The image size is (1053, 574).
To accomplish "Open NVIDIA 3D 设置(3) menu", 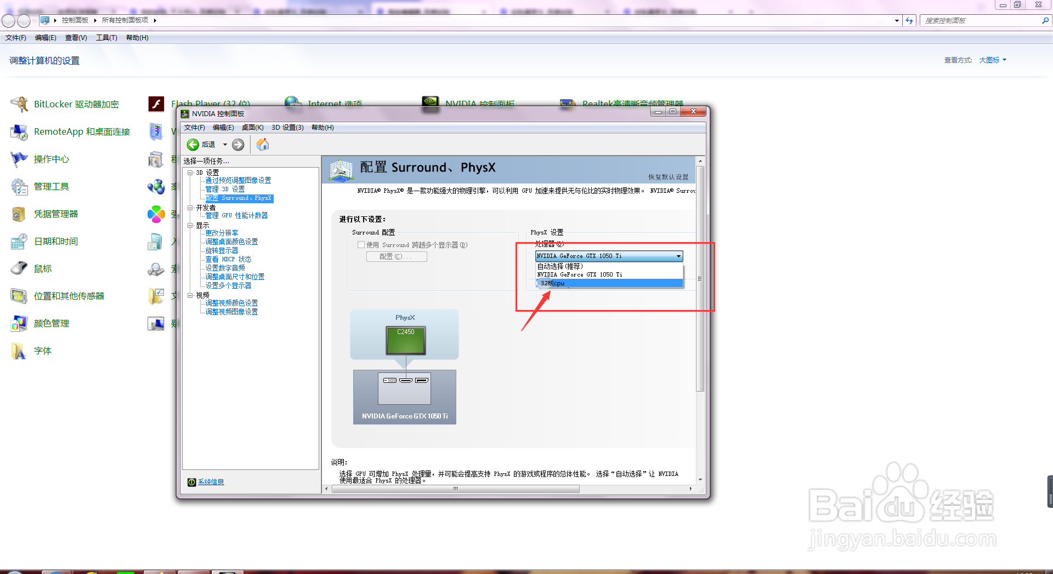I will click(x=287, y=128).
